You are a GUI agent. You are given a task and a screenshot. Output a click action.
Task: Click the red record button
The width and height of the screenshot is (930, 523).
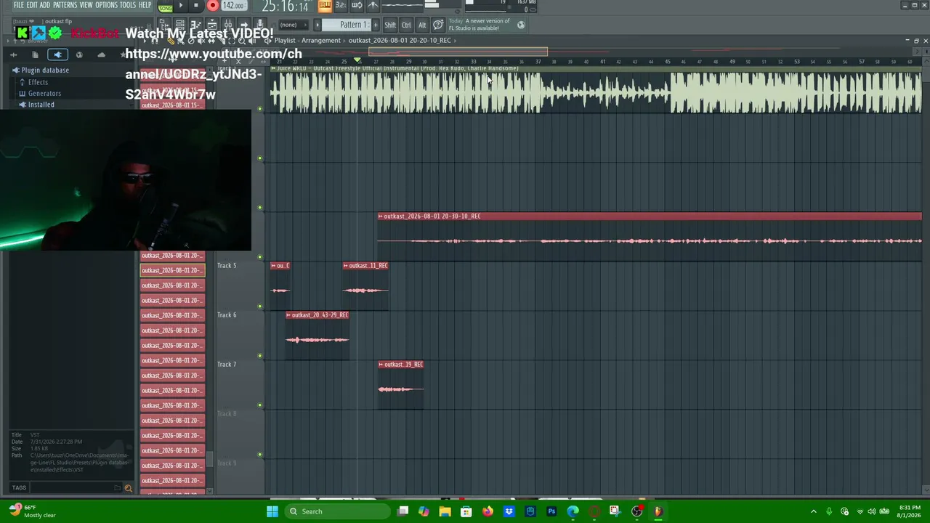pos(212,6)
